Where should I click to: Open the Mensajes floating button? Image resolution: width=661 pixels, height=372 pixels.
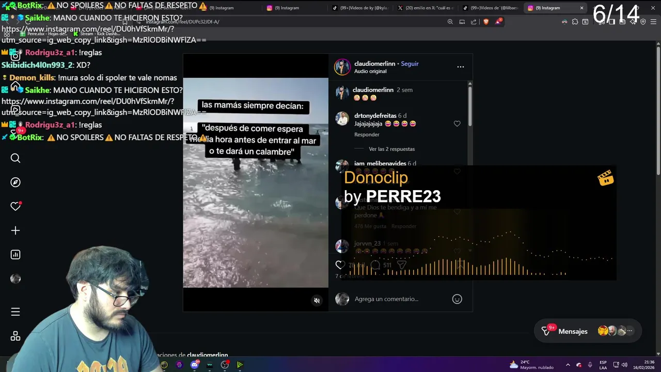(x=588, y=331)
